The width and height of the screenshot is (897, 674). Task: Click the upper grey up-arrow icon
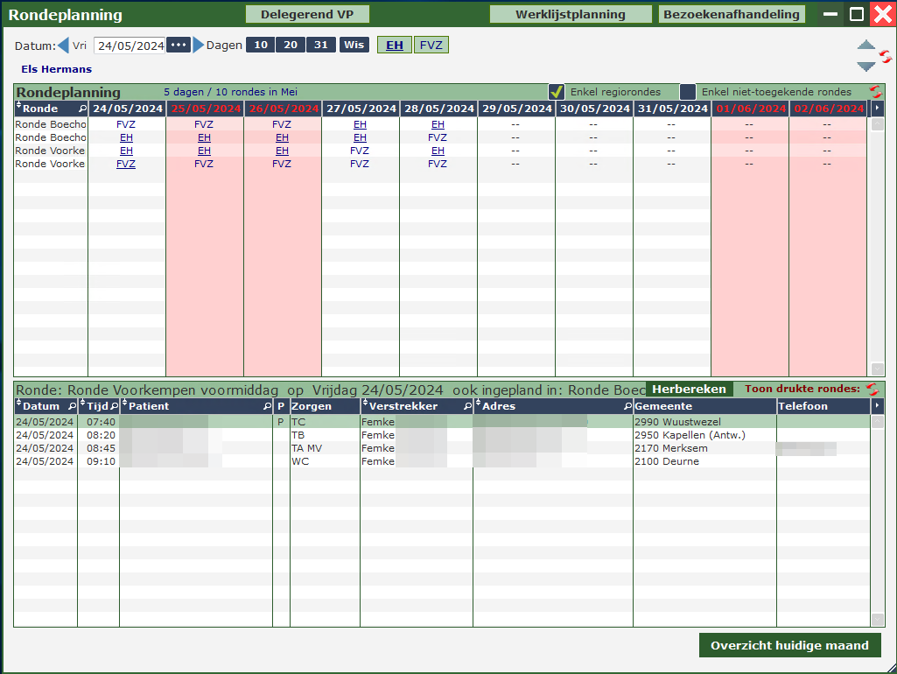click(x=865, y=46)
